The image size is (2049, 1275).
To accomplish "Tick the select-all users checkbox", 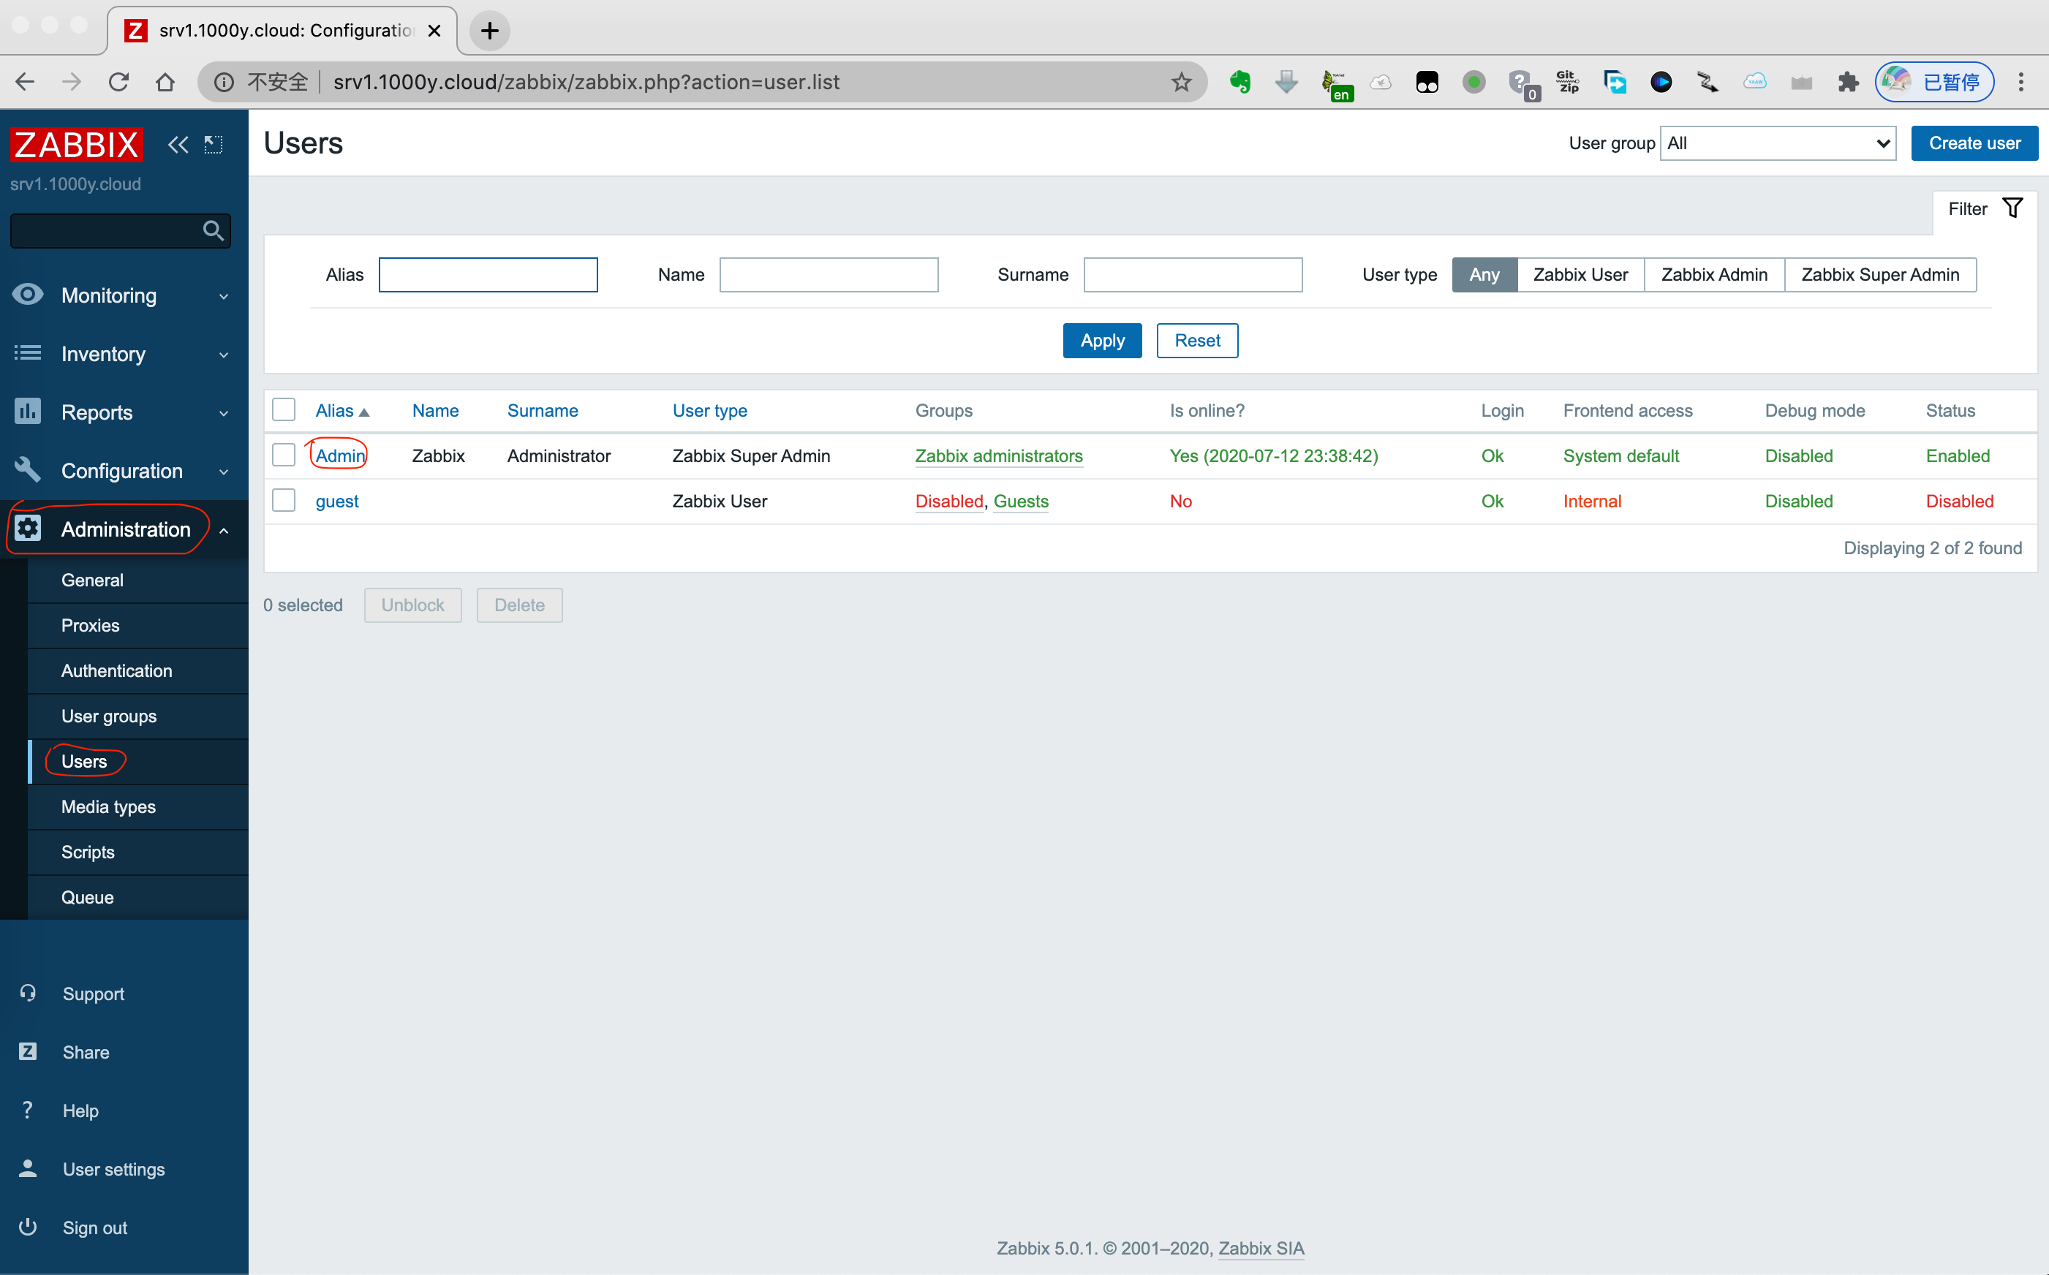I will [x=283, y=410].
